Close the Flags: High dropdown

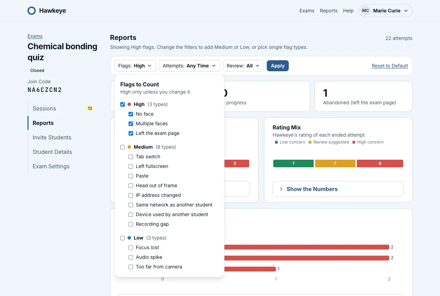[135, 66]
